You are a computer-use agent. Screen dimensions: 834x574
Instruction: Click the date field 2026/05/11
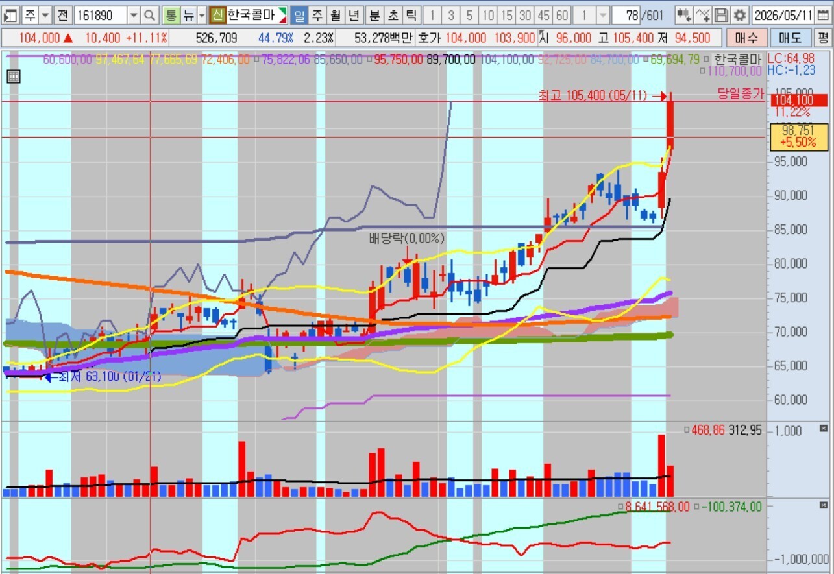coord(783,15)
